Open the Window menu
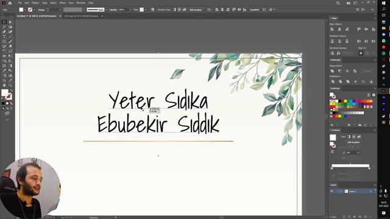This screenshot has height=219, width=390. pos(81,3)
